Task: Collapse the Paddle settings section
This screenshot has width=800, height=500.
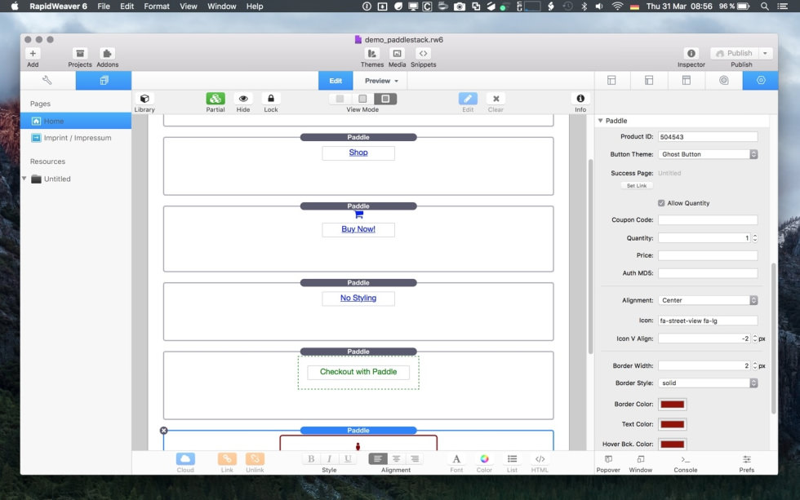Action: pyautogui.click(x=601, y=121)
